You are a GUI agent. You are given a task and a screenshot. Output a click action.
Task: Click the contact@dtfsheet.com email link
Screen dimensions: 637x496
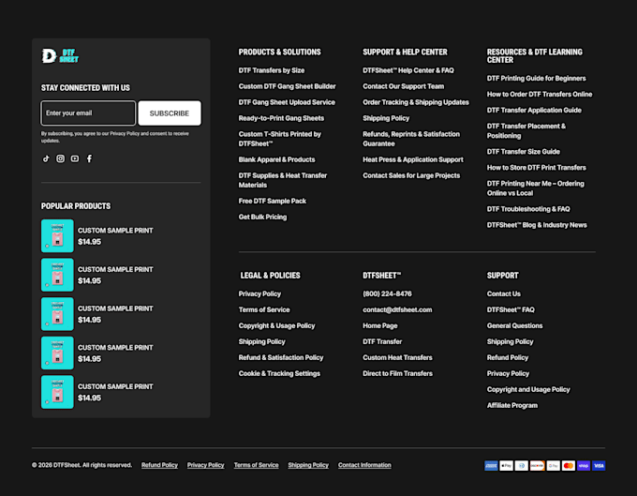tap(397, 309)
